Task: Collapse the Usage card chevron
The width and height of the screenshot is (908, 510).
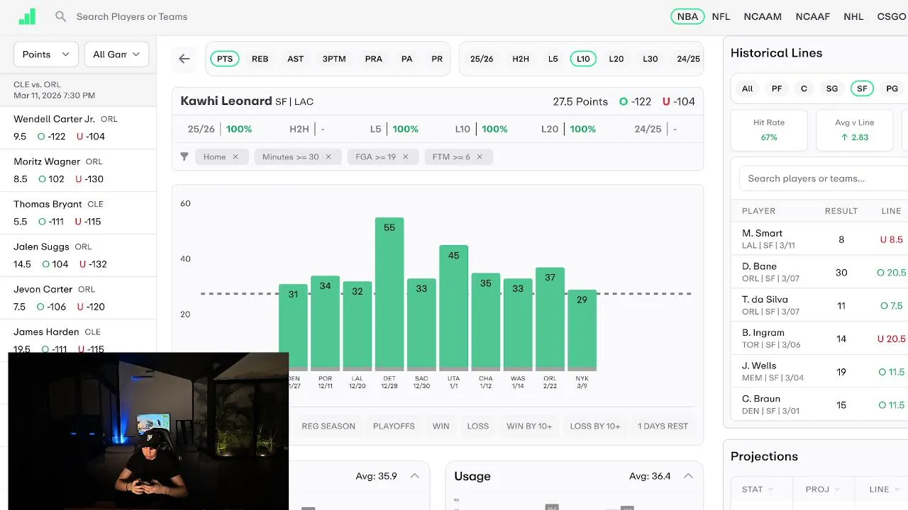Action: [688, 476]
